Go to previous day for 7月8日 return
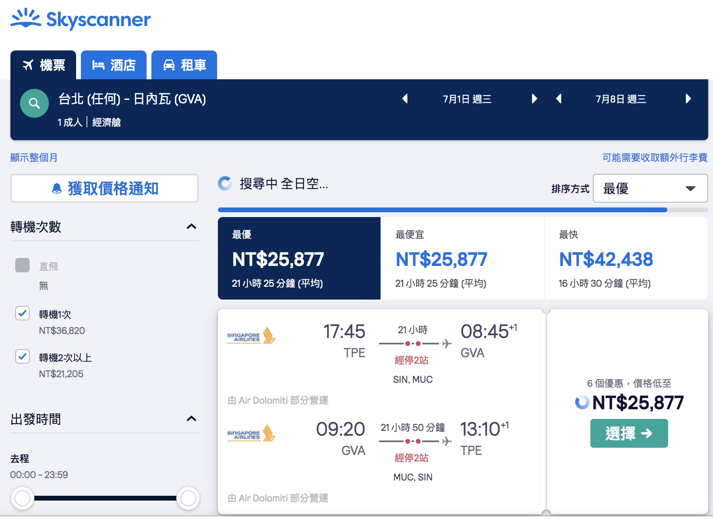The width and height of the screenshot is (713, 519). 559,99
